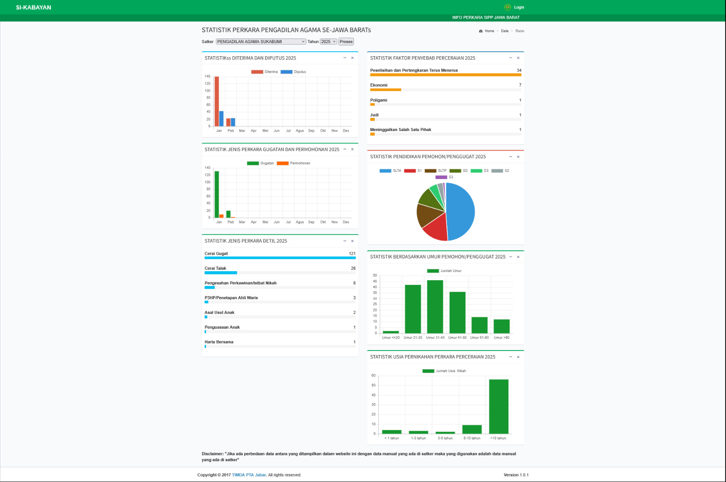Click the Proses button
The image size is (726, 482).
click(x=346, y=42)
